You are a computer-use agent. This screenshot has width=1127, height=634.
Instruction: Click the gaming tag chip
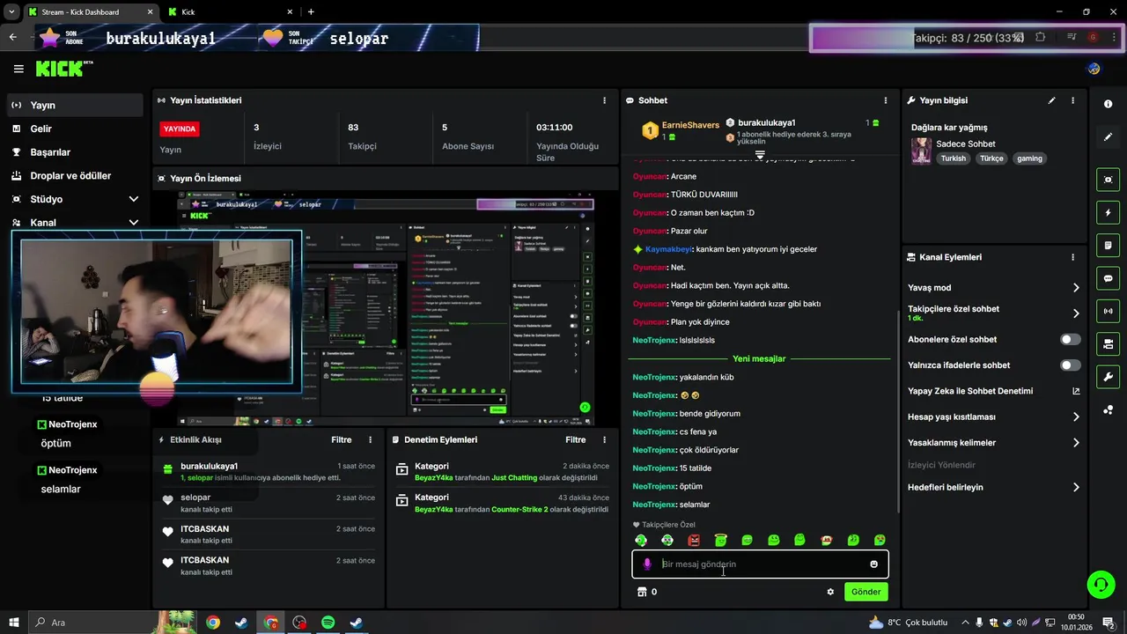[1029, 158]
